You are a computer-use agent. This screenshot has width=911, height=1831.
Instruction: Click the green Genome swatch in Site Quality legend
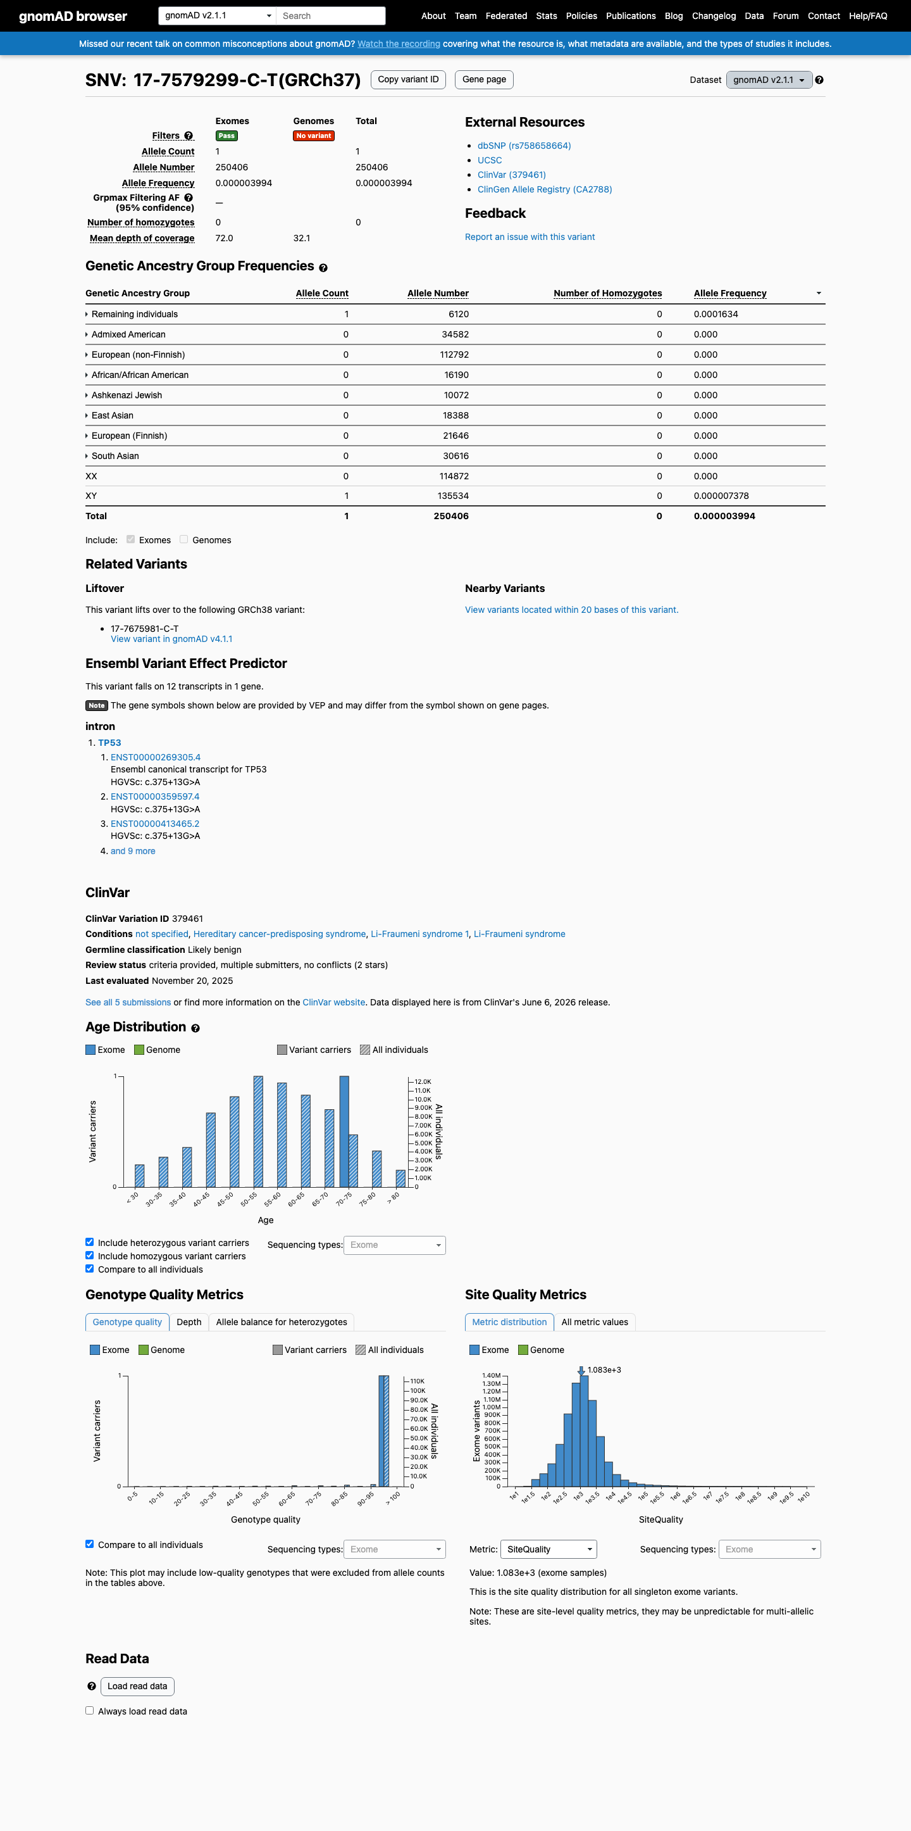pos(523,1350)
